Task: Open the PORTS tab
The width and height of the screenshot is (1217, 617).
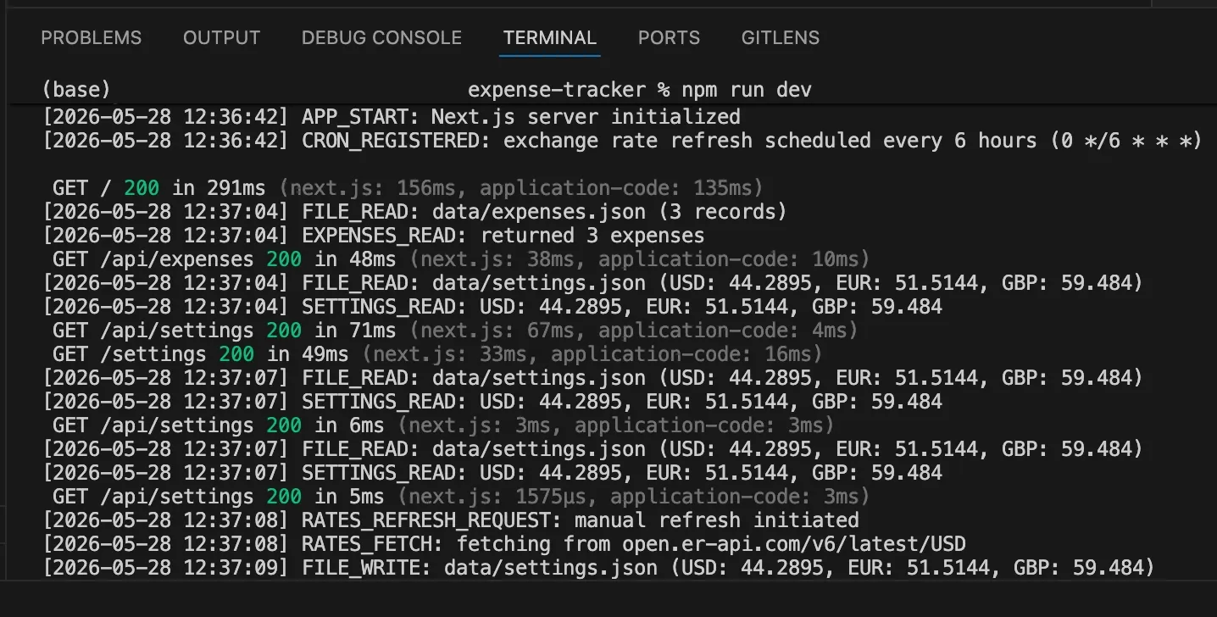Action: click(x=669, y=37)
